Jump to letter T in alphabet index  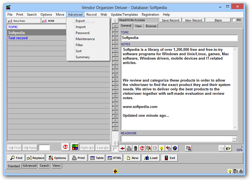click(115, 104)
